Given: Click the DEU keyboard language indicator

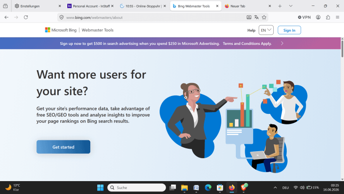Looking at the screenshot, I should coord(286,188).
